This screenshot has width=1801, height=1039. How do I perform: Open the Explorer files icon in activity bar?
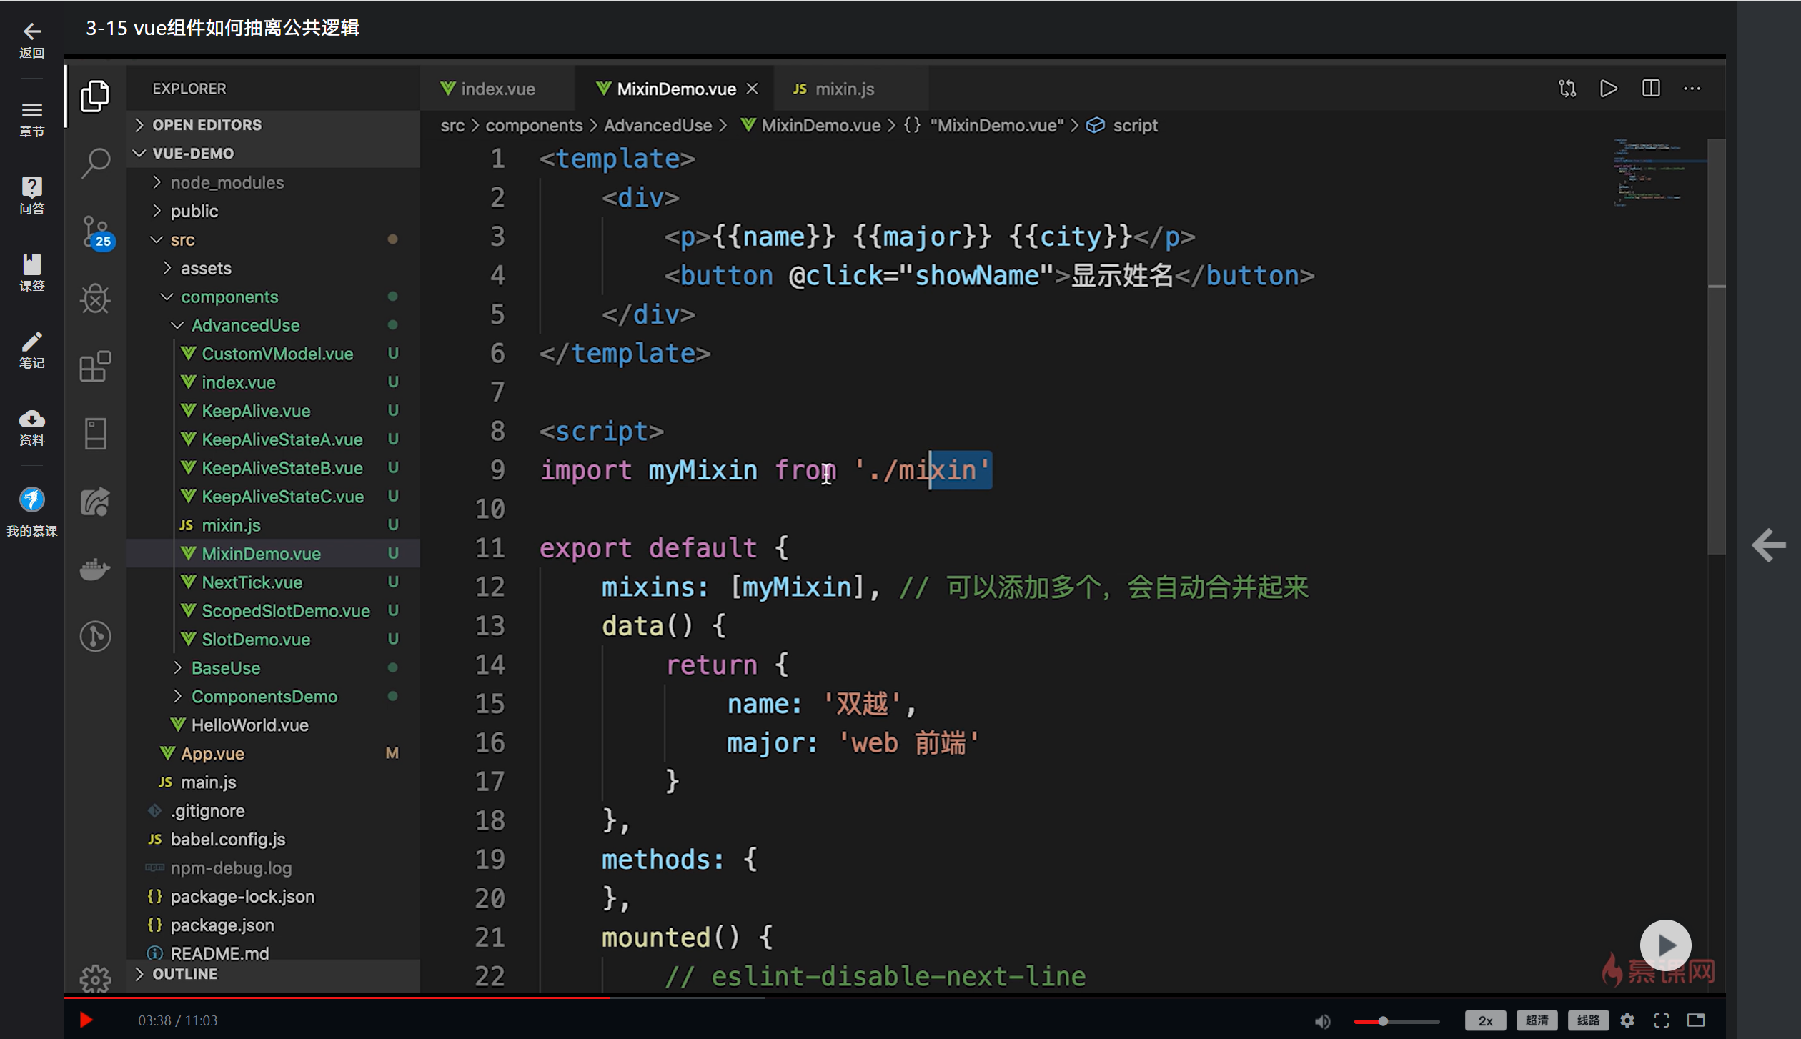[x=95, y=96]
